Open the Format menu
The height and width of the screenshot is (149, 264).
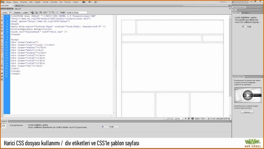(x=45, y=2)
